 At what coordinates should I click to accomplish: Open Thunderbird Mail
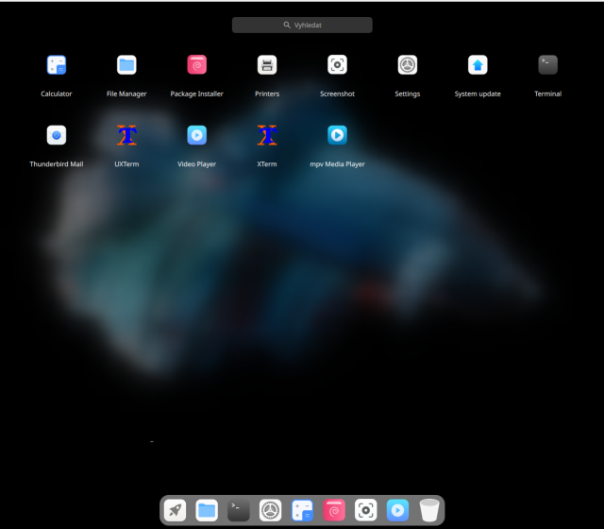57,135
